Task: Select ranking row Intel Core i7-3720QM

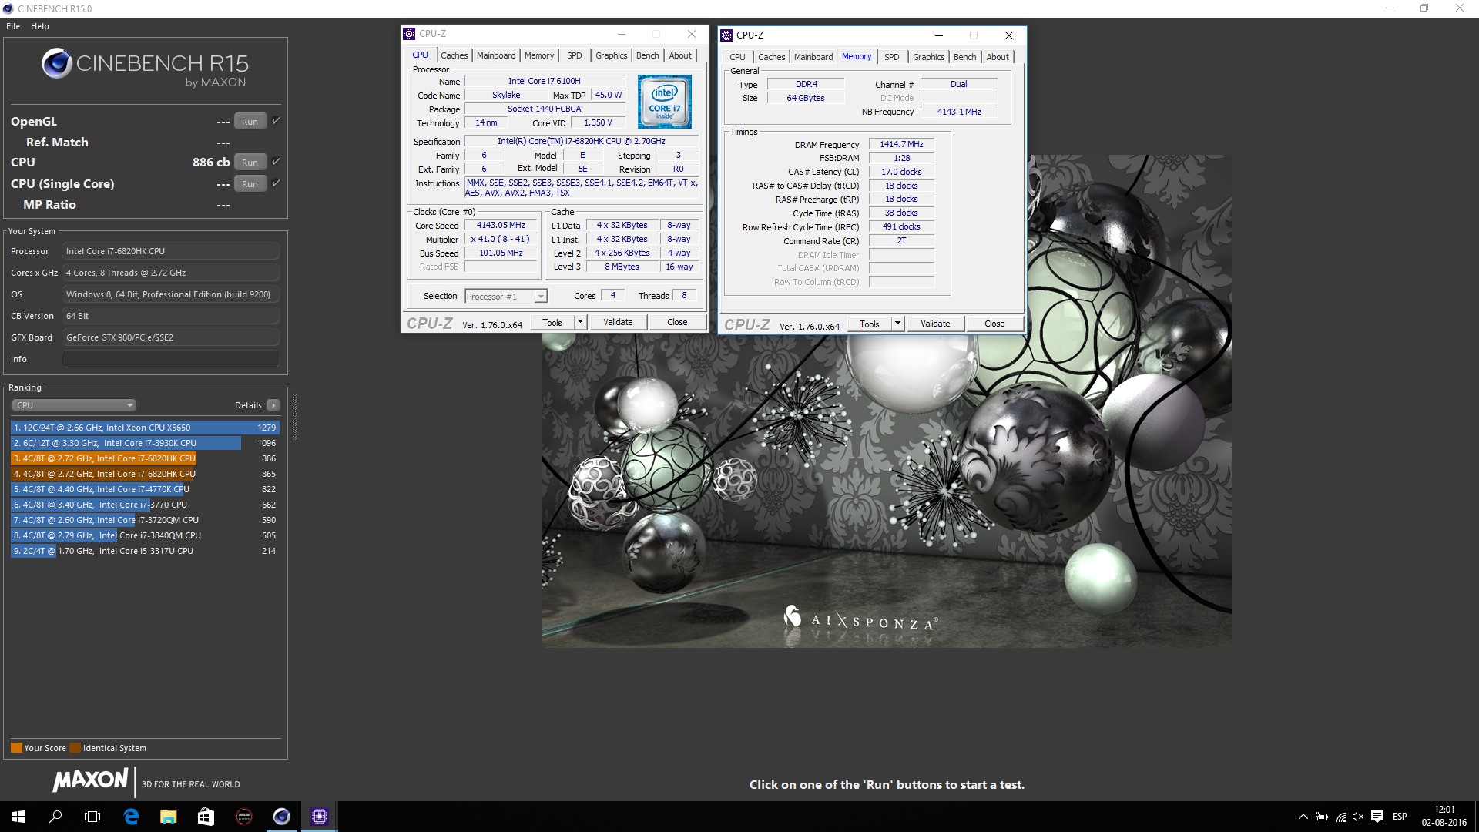Action: click(x=145, y=520)
